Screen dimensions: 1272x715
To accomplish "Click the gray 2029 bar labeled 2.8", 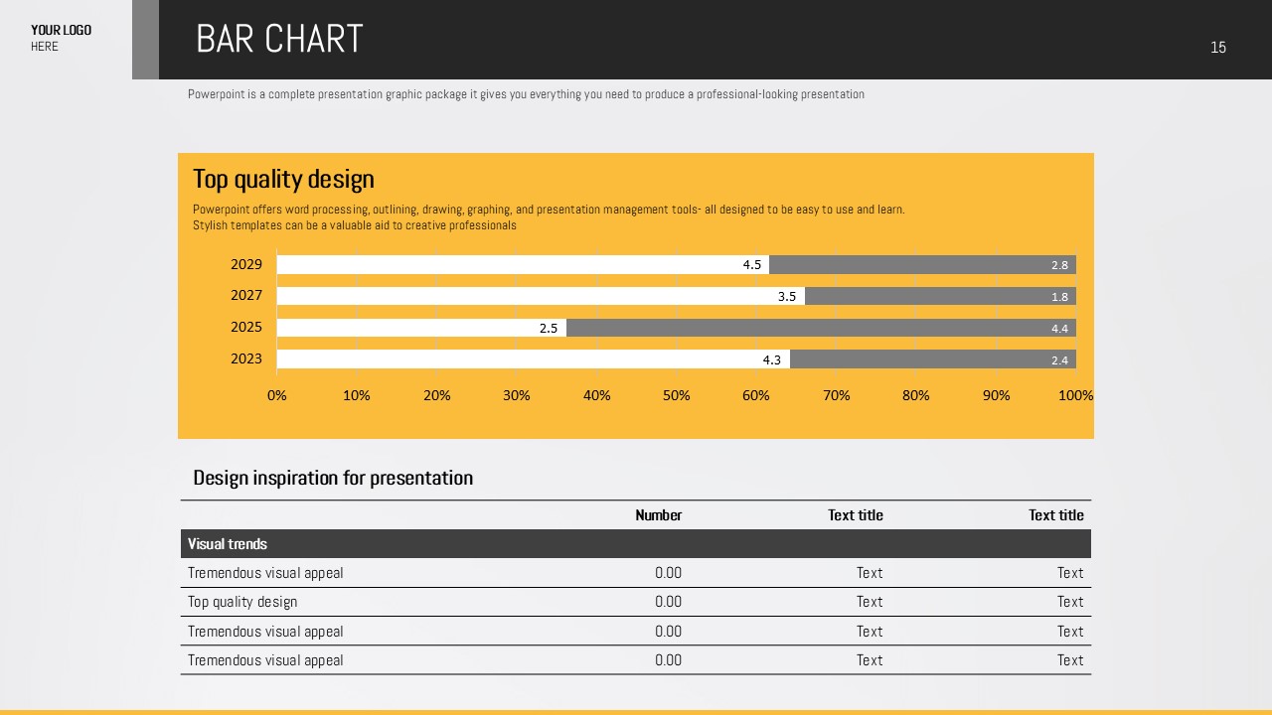I will pyautogui.click(x=921, y=265).
